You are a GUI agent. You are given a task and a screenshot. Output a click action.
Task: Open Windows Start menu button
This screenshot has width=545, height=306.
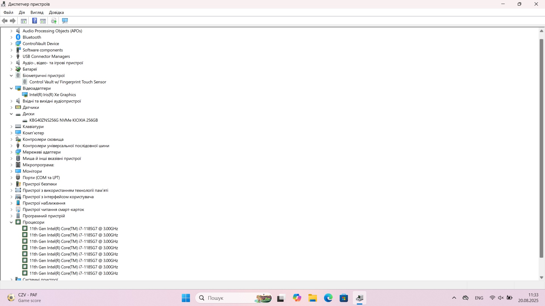coord(186,298)
